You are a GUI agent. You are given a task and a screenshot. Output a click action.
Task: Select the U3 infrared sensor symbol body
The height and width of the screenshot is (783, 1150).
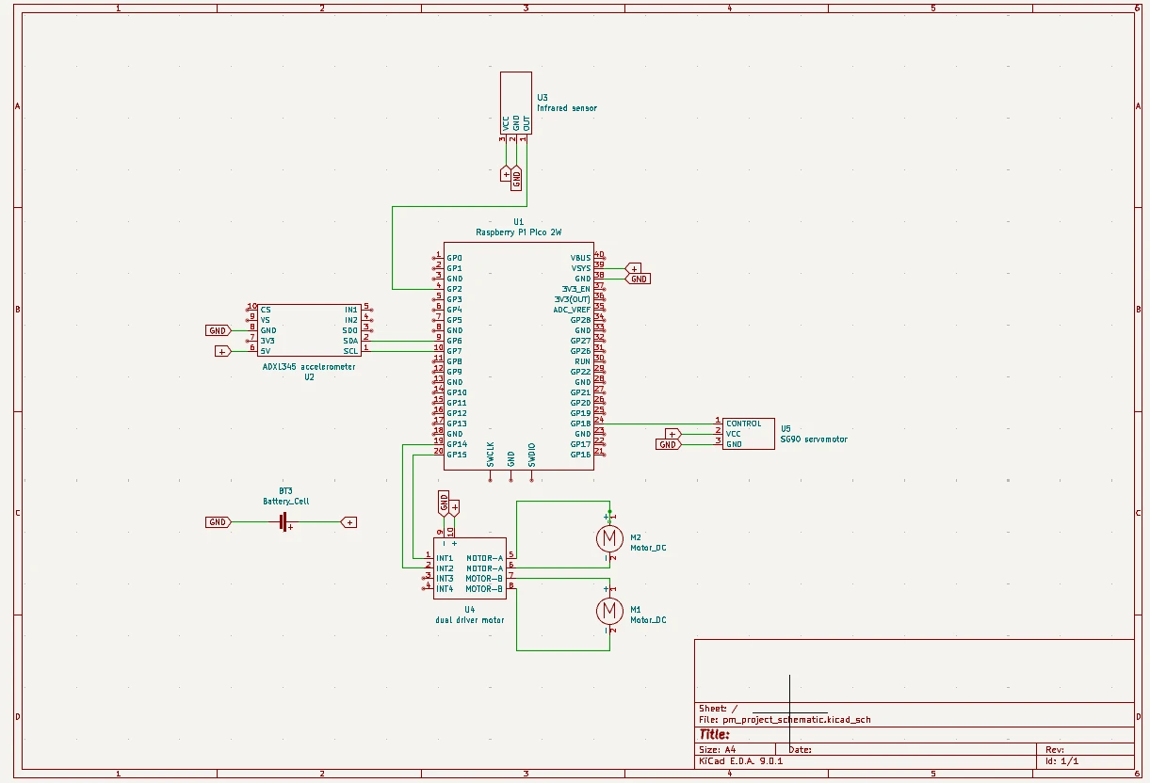516,103
